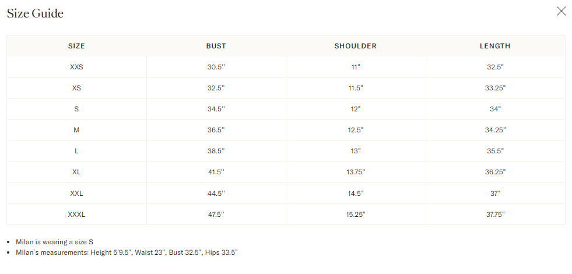
Task: Click the 36.5" bust cell
Action: tap(216, 130)
